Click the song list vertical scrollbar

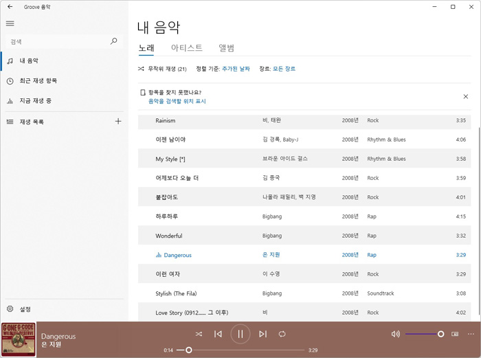[x=479, y=221]
